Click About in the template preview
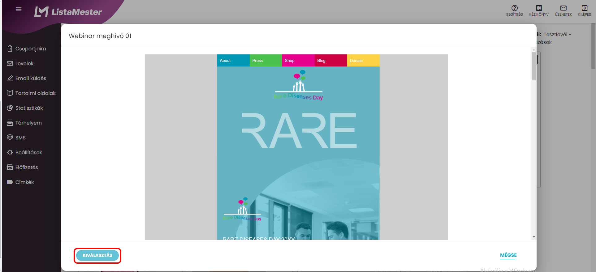 (233, 61)
